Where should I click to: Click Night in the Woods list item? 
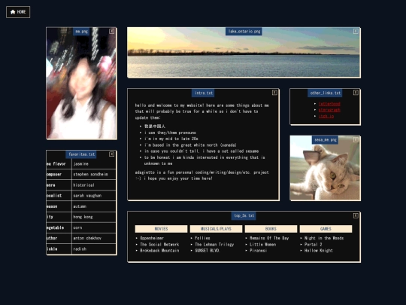[324, 238]
